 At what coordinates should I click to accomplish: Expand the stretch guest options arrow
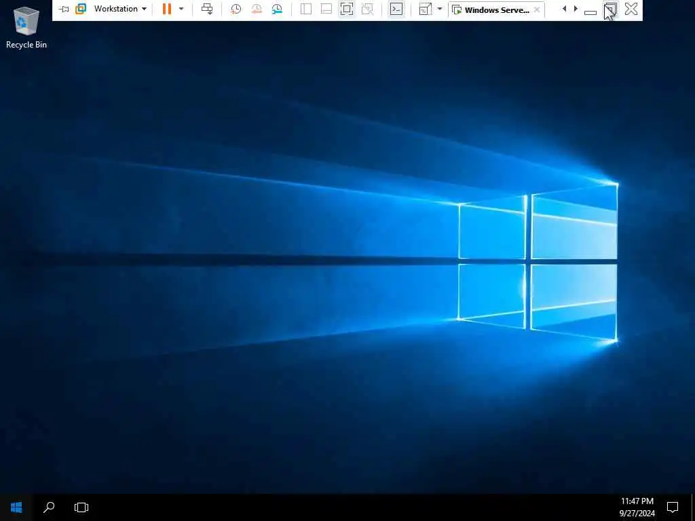click(x=440, y=9)
